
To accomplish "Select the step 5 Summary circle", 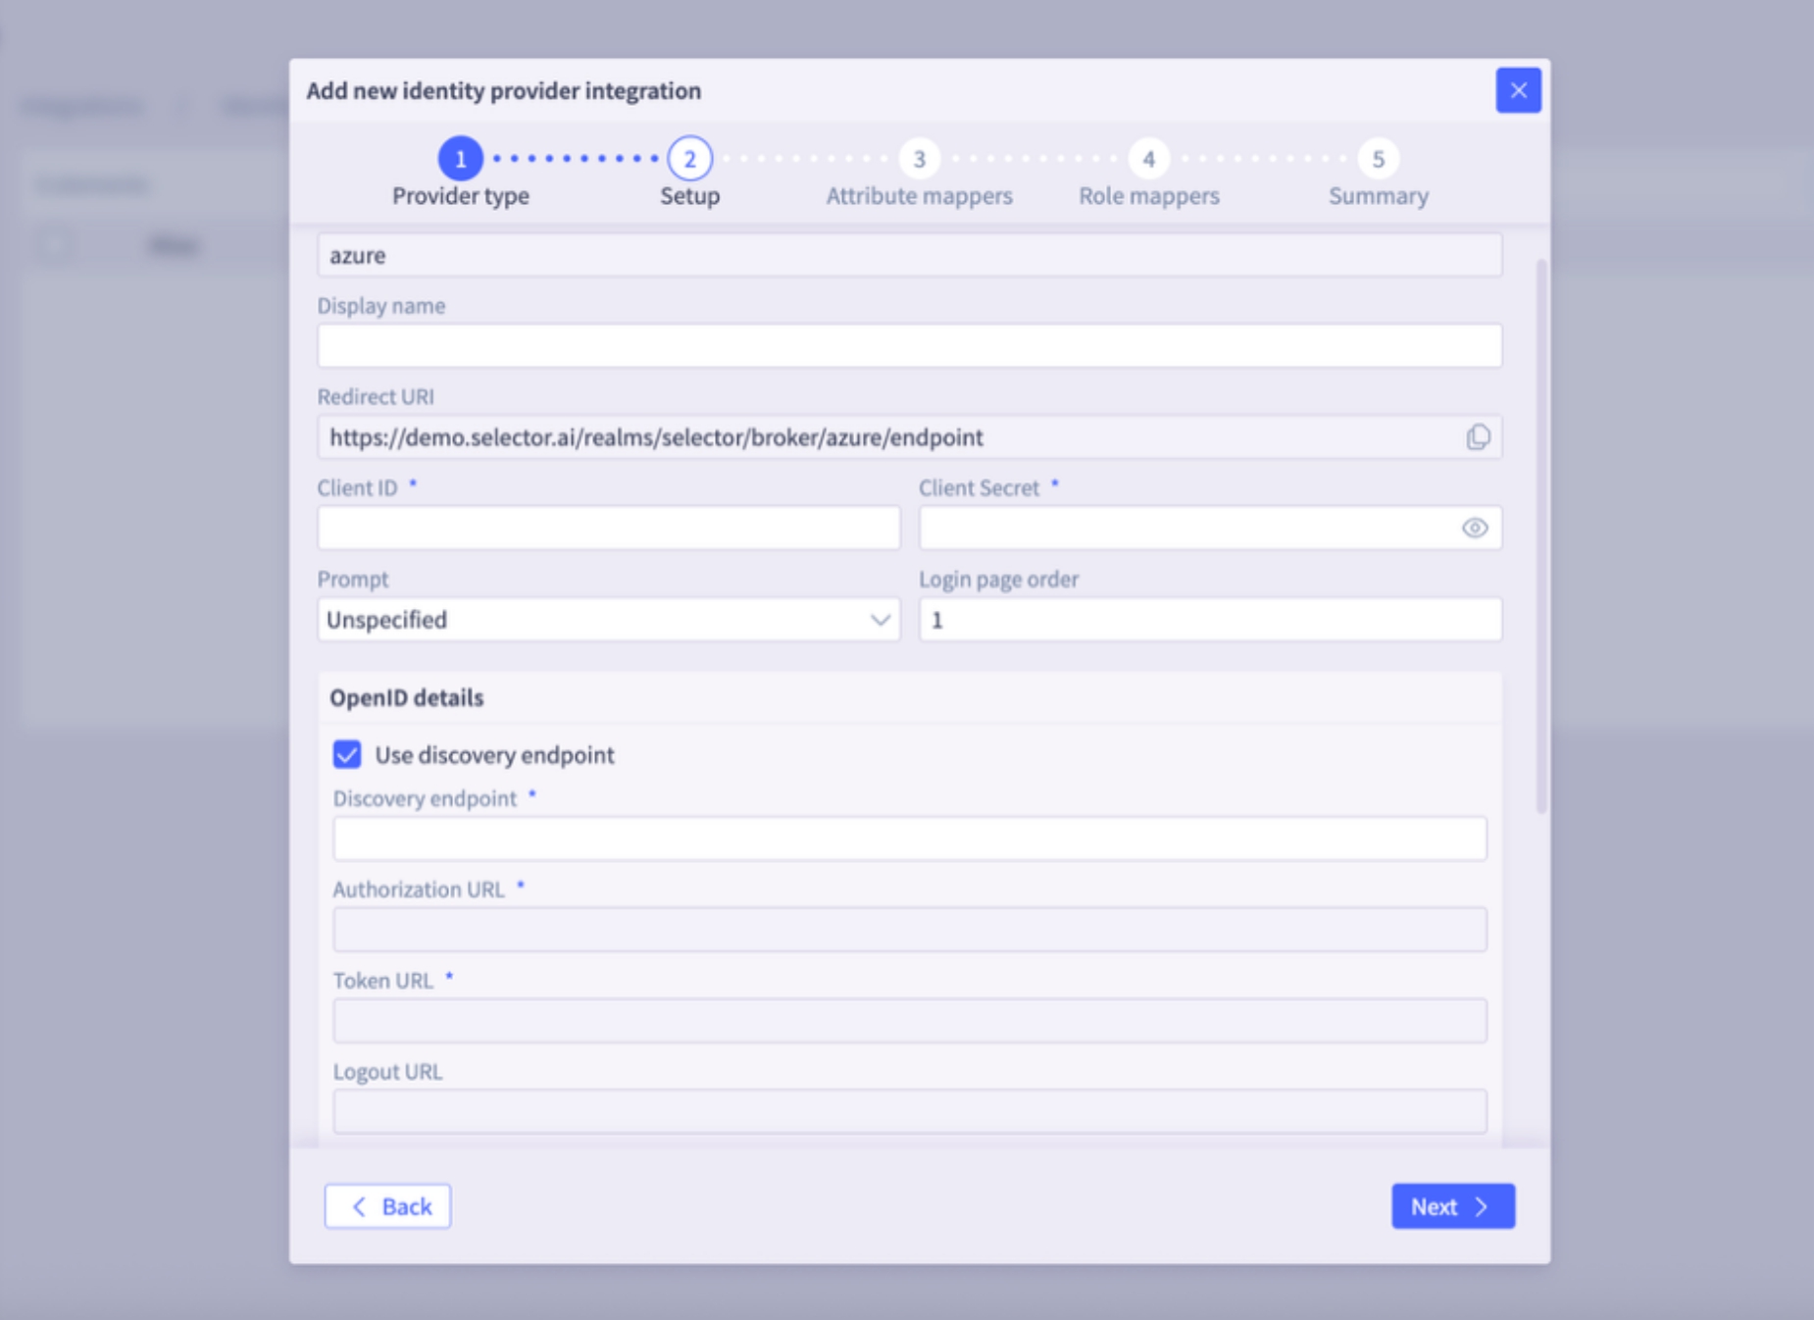I will coord(1379,157).
